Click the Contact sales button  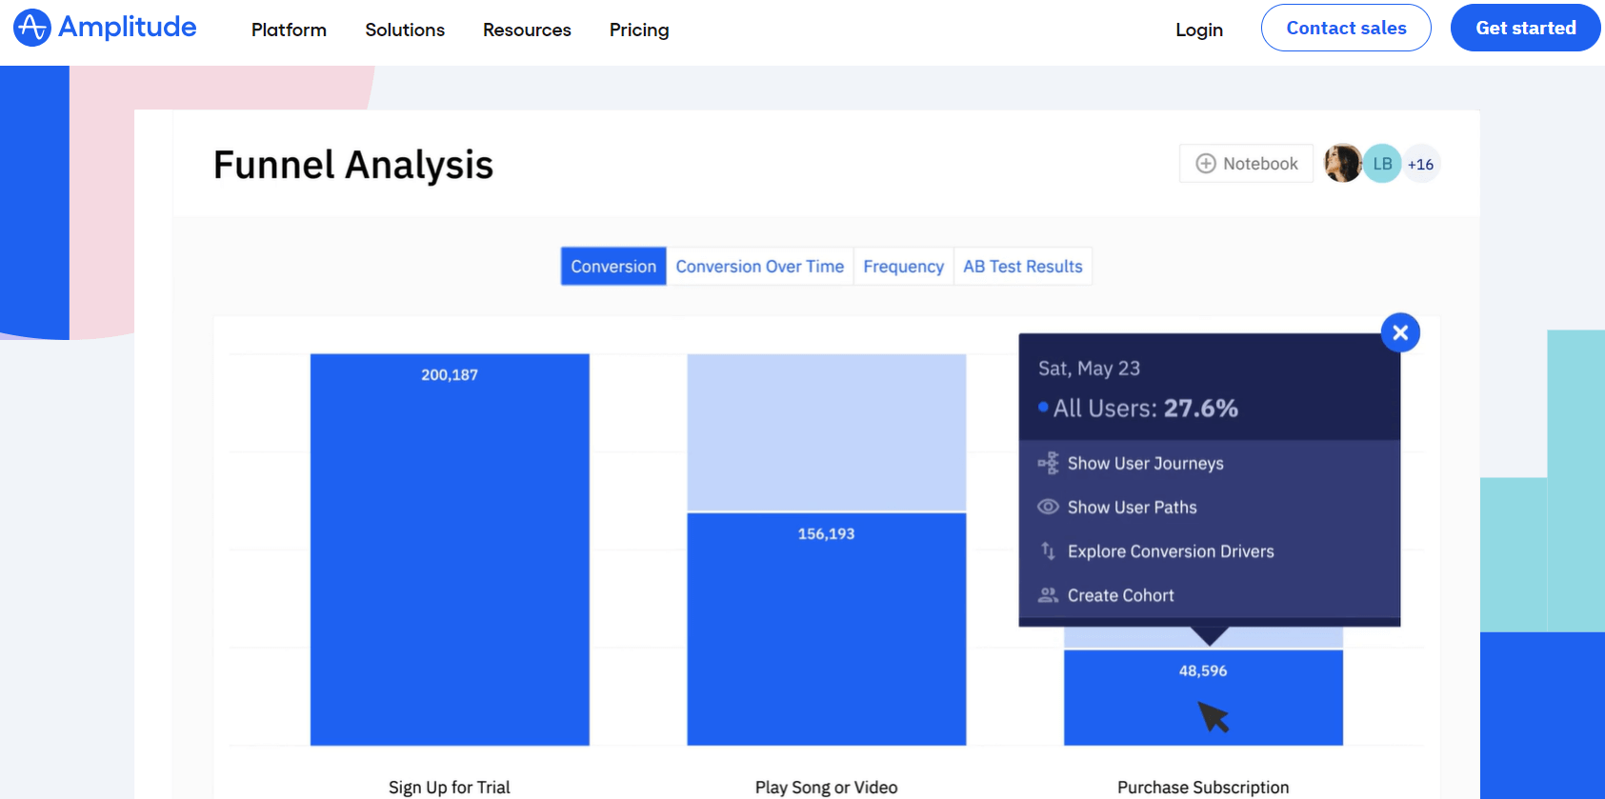(1346, 28)
